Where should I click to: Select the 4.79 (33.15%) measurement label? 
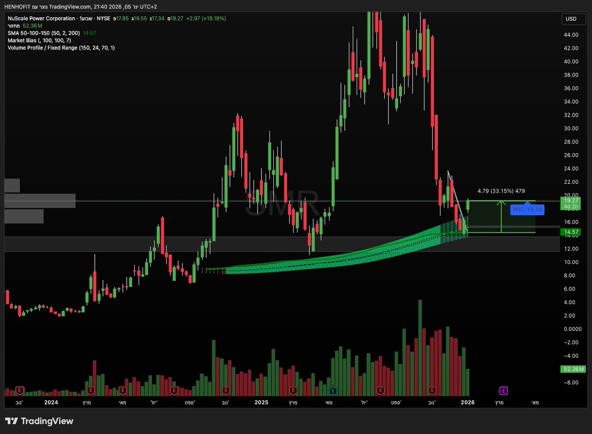click(x=501, y=191)
